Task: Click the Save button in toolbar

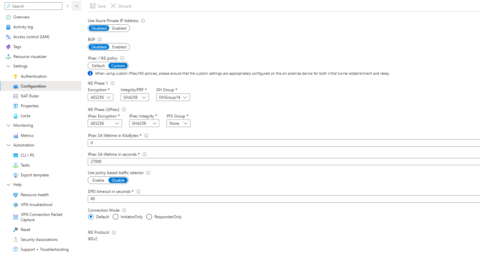Action: pyautogui.click(x=98, y=6)
